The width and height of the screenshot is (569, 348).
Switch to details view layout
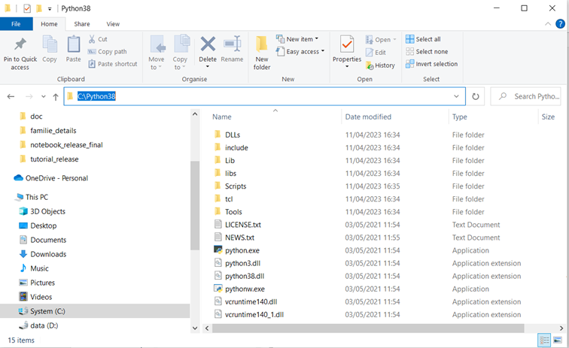click(x=545, y=340)
